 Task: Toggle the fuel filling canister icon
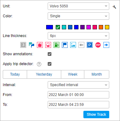[40, 45]
